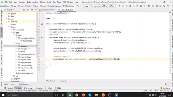Click the Stop icon in the run toolbar

(144, 6)
